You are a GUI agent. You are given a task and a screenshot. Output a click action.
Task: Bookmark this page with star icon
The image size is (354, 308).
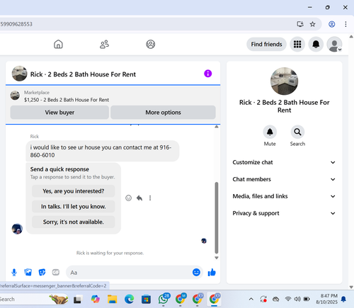pyautogui.click(x=312, y=24)
